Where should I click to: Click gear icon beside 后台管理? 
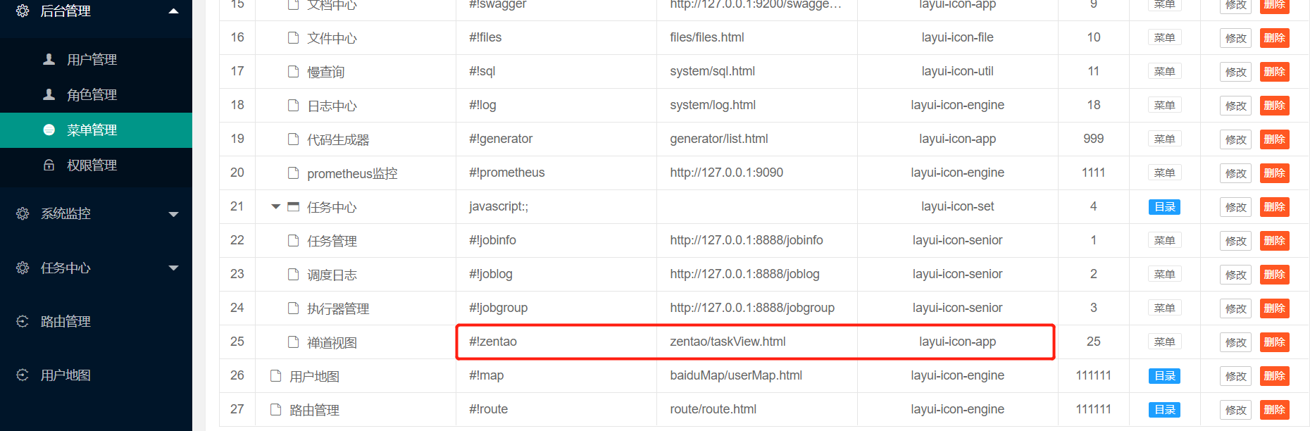point(23,11)
